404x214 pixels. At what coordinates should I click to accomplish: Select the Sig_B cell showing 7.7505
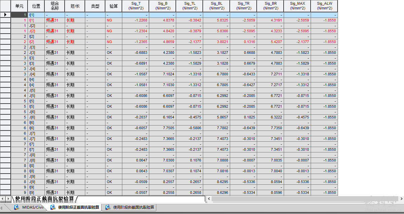(162, 128)
